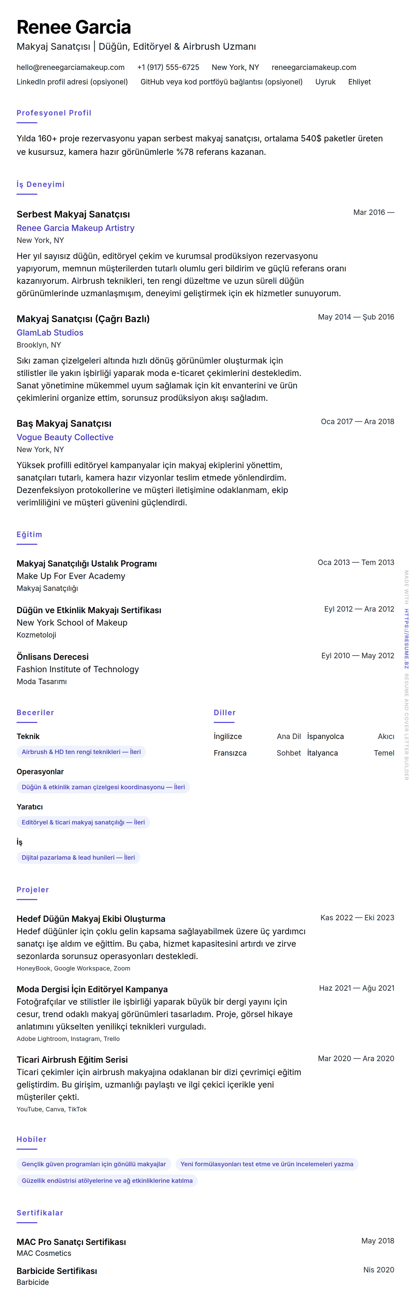Image resolution: width=411 pixels, height=1304 pixels.
Task: Click the Vogue Beauty Collective company link
Action: [x=65, y=437]
